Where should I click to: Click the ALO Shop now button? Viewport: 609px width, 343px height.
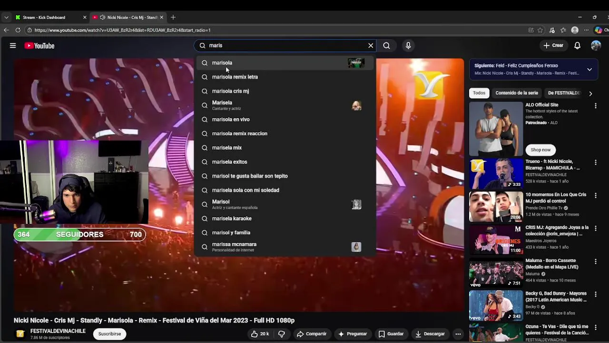tap(540, 150)
